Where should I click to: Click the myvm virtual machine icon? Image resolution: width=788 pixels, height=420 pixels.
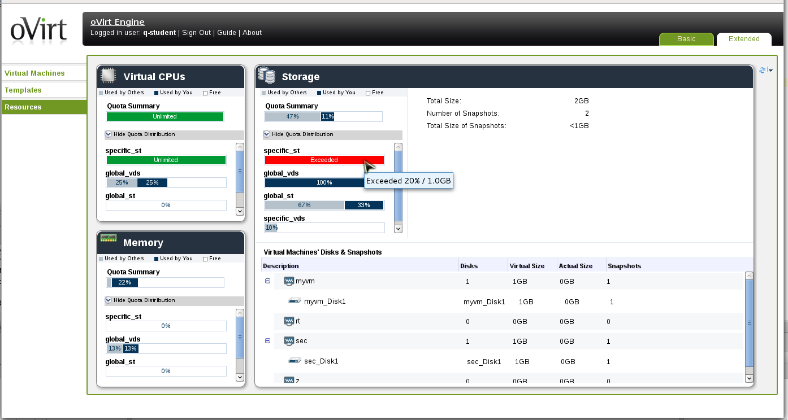[289, 281]
